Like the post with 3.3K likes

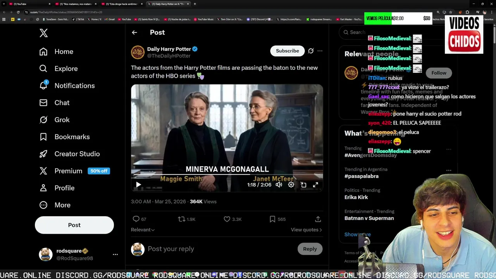[232, 219]
